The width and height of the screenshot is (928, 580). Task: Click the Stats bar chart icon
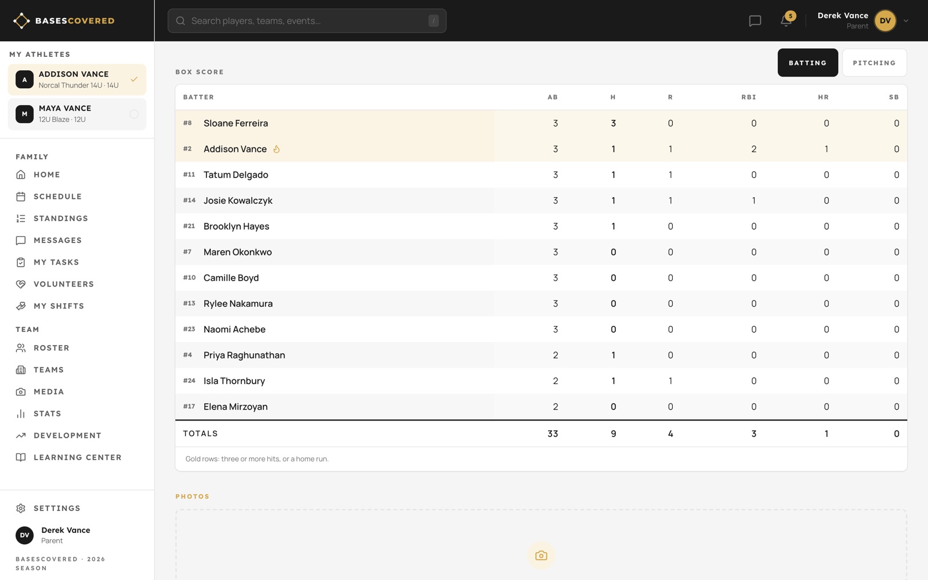click(21, 414)
